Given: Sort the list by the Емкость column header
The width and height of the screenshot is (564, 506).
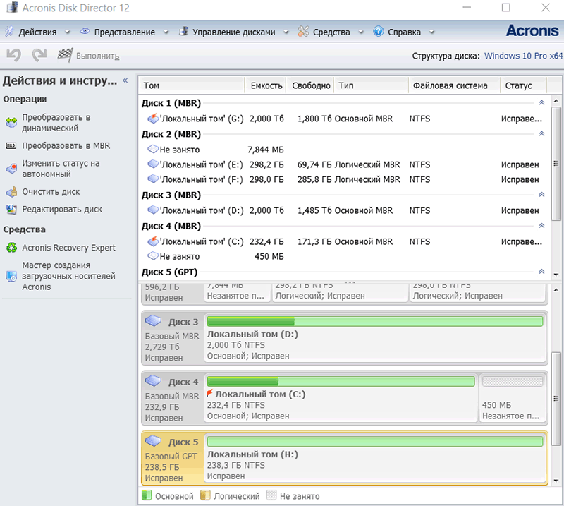Looking at the screenshot, I should click(x=265, y=85).
